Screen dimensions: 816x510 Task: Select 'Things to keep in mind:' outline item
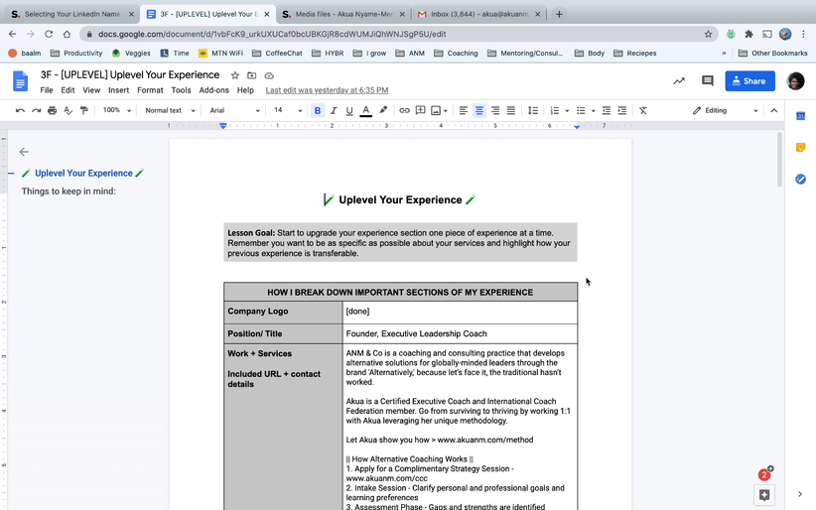point(68,191)
